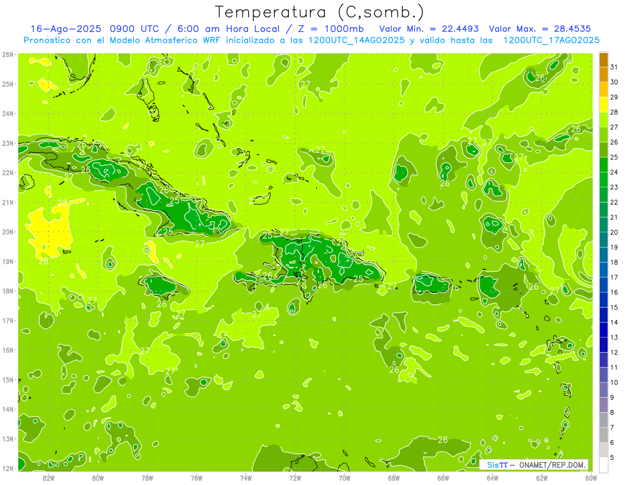The height and width of the screenshot is (485, 628).
Task: Click color scale value '17'
Action: click(614, 277)
